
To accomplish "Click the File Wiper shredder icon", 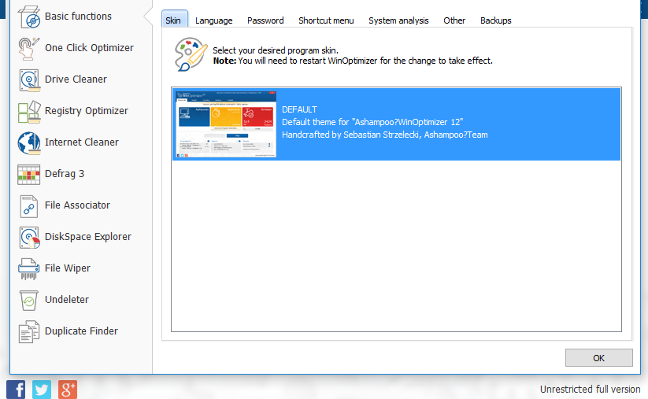I will [29, 269].
